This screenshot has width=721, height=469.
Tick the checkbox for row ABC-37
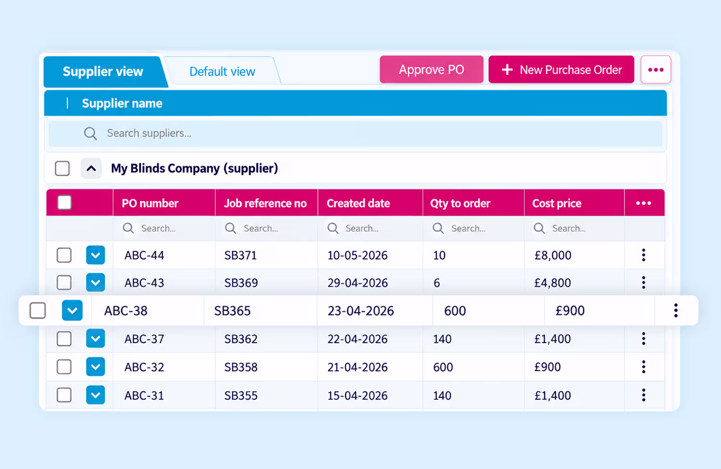pos(64,339)
